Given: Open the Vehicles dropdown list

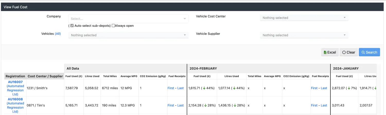Looking at the screenshot, I should pos(128,35).
